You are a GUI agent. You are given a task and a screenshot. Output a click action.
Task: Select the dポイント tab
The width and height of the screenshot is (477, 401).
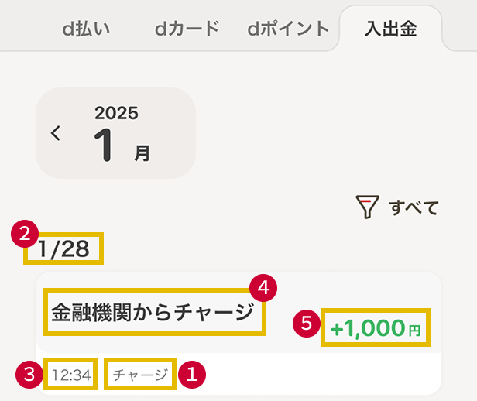288,29
